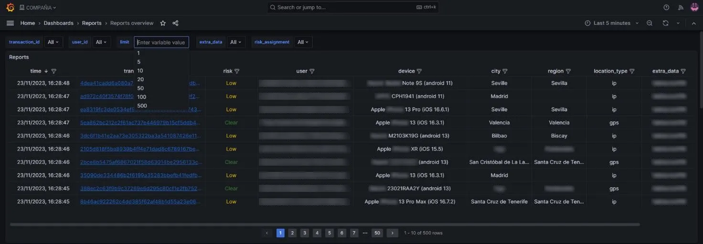Jump to last page 50
This screenshot has width=703, height=244.
pyautogui.click(x=377, y=233)
